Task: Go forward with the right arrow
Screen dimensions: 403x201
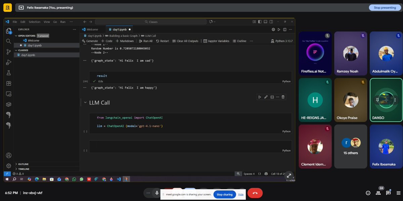Action: coord(91,22)
